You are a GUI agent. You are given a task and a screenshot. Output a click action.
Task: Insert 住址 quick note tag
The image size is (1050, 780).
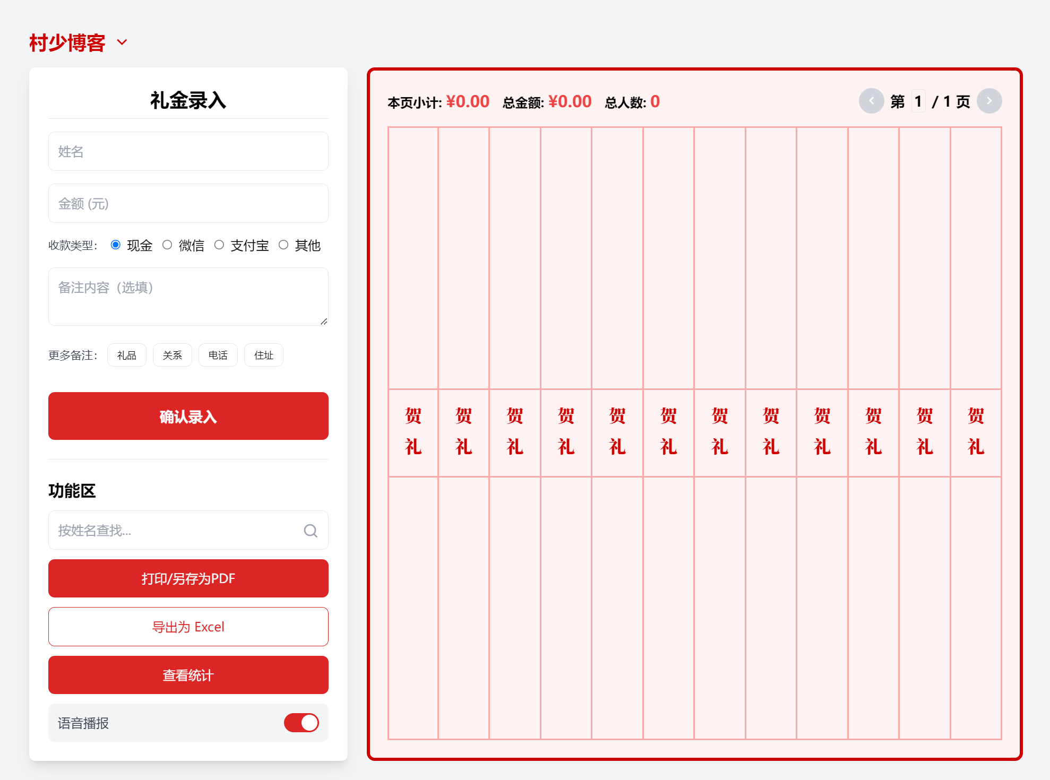263,355
